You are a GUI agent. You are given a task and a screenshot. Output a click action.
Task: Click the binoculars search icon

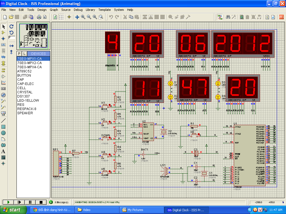point(228,17)
